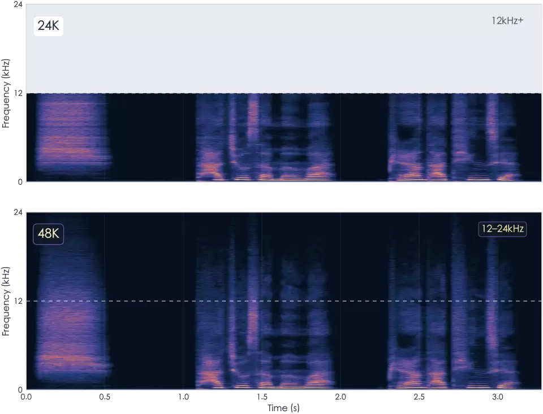Click the 1.0 time tick label
This screenshot has height=414, width=543.
click(x=183, y=397)
